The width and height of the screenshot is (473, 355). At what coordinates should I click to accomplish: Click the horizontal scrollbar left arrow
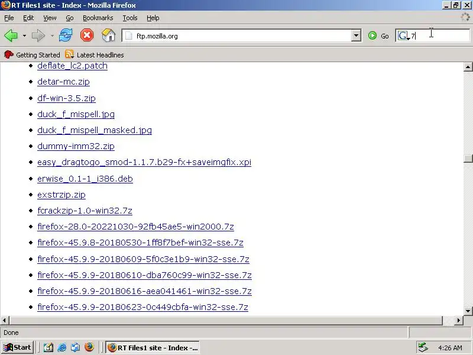pyautogui.click(x=5, y=320)
